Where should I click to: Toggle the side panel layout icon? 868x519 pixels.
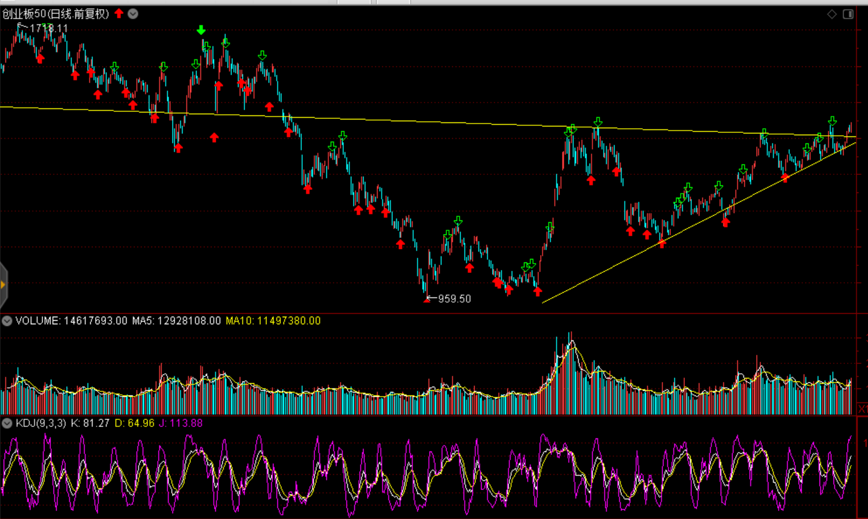point(848,14)
